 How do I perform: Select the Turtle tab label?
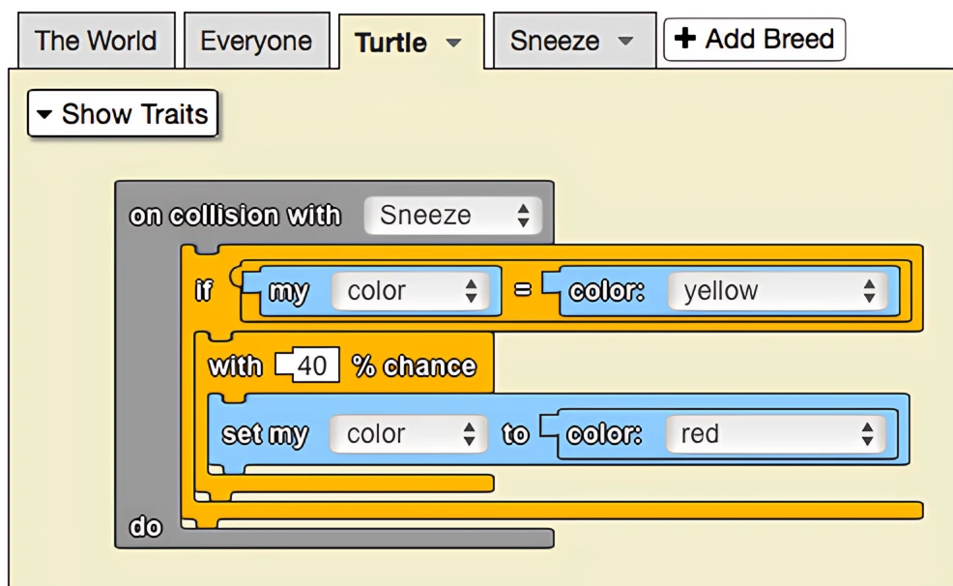pos(390,44)
